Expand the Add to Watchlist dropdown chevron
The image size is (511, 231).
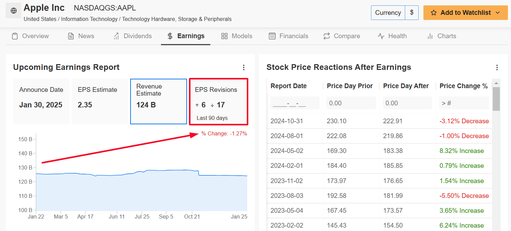pos(497,13)
